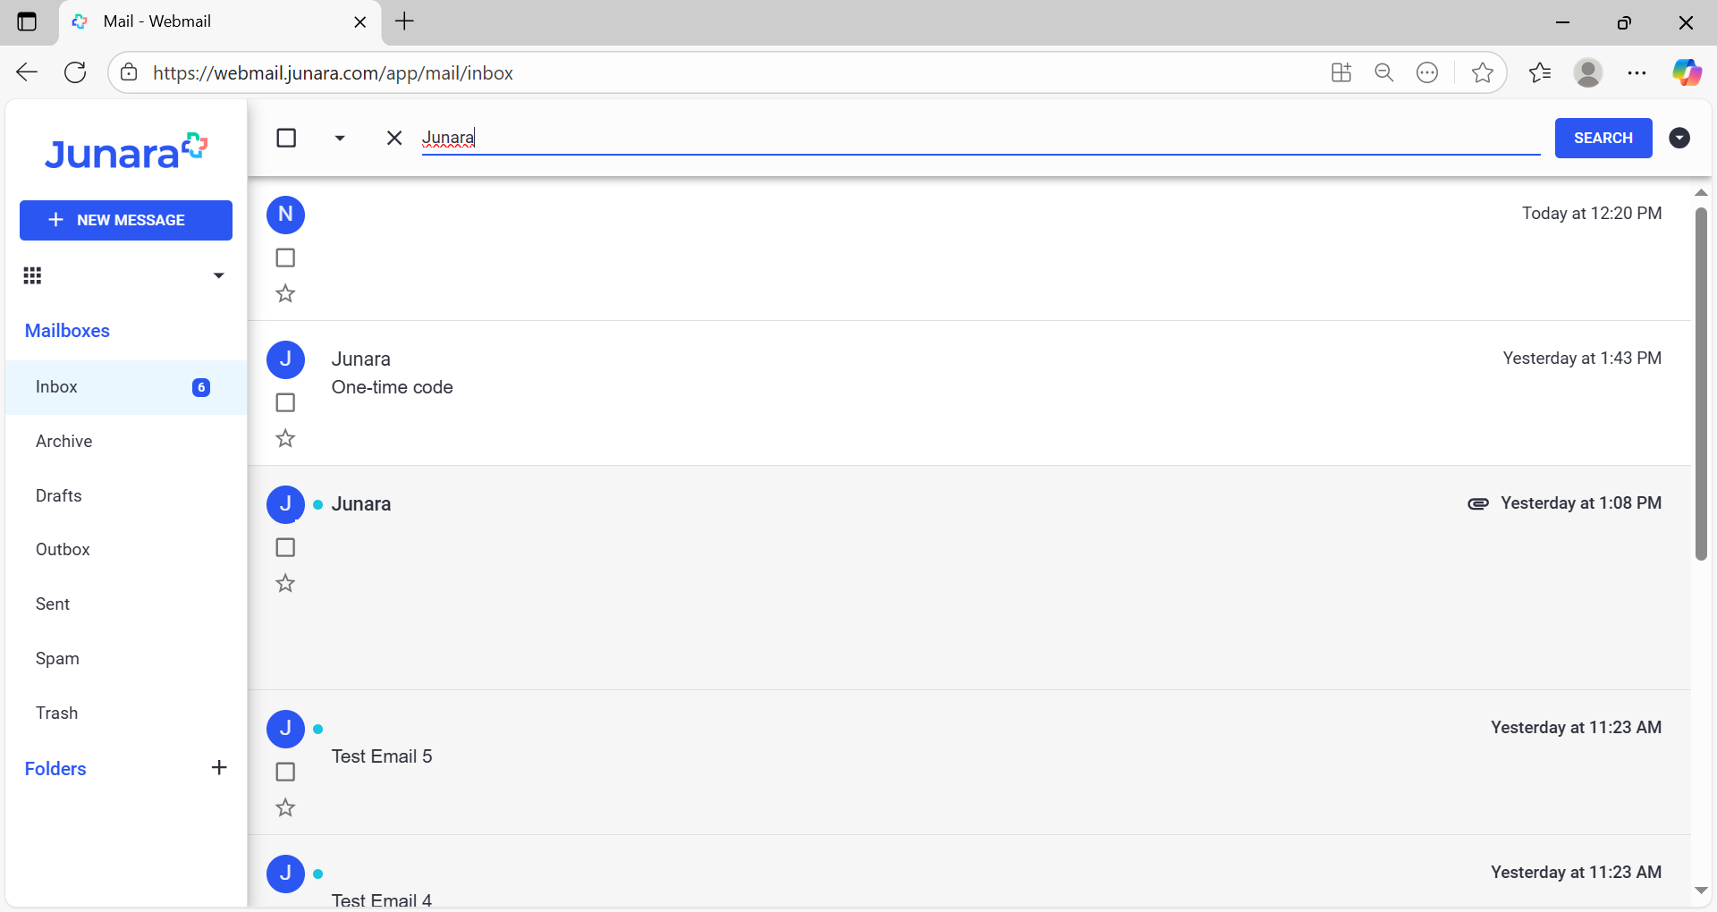Open the Drafts mailbox

point(126,496)
